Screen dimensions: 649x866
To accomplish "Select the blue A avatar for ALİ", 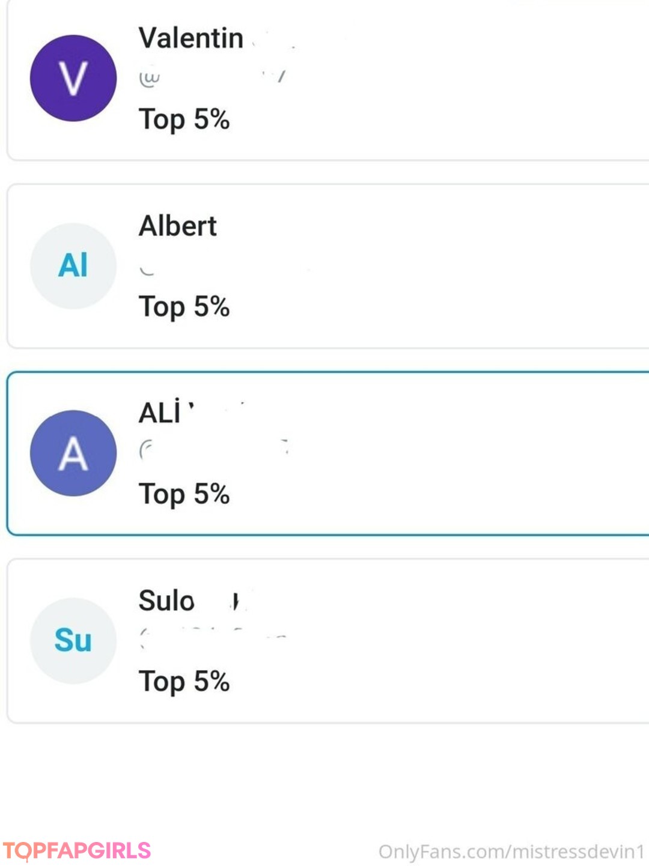I will click(73, 453).
